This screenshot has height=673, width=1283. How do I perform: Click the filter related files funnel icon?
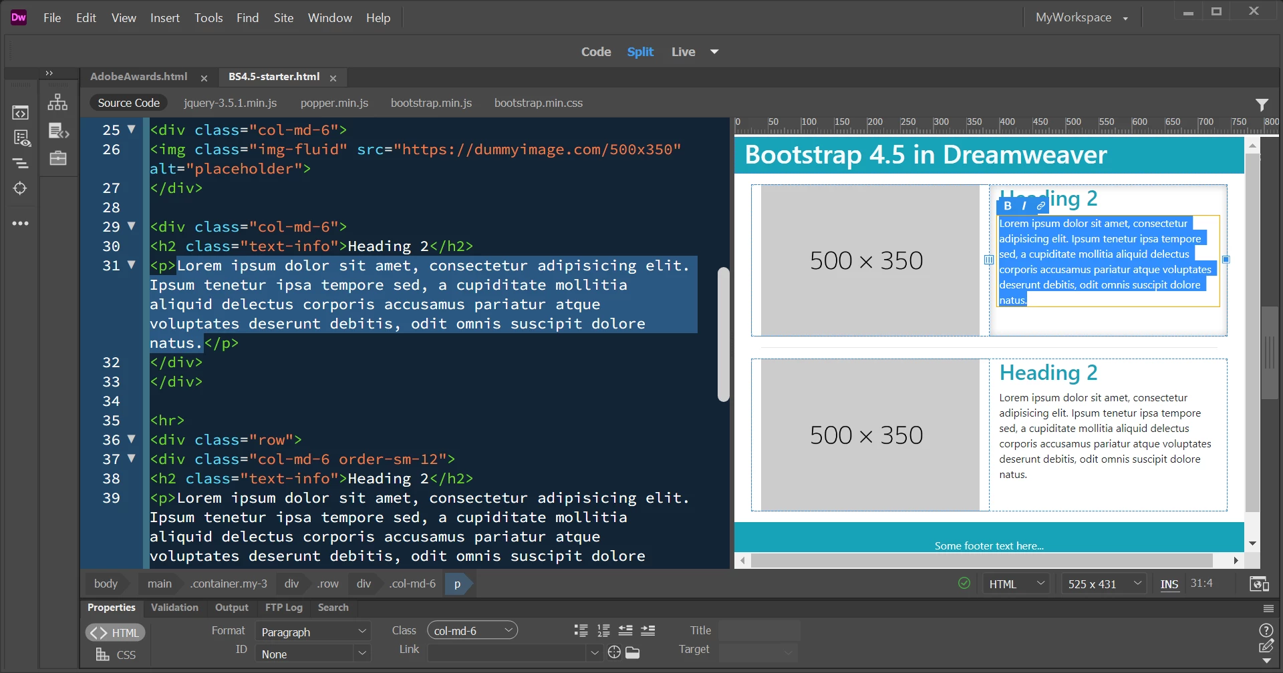tap(1262, 105)
